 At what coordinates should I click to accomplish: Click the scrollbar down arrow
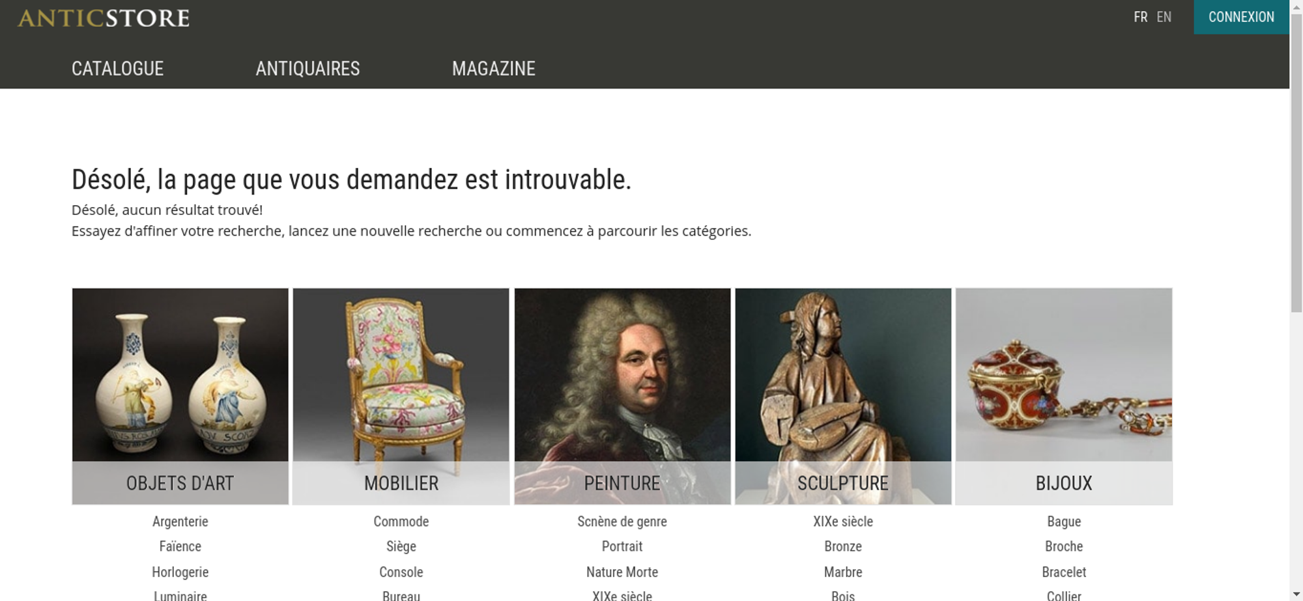[x=1296, y=594]
